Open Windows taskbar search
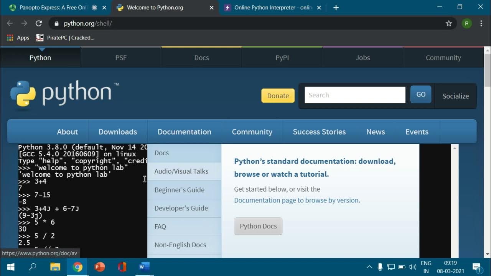Viewport: 491px width, 276px height. click(32, 267)
